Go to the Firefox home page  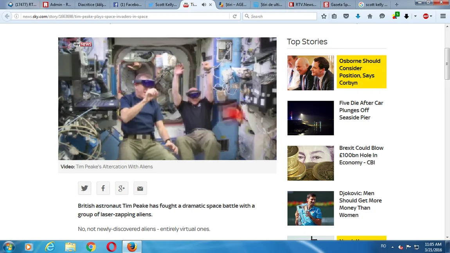click(x=370, y=16)
